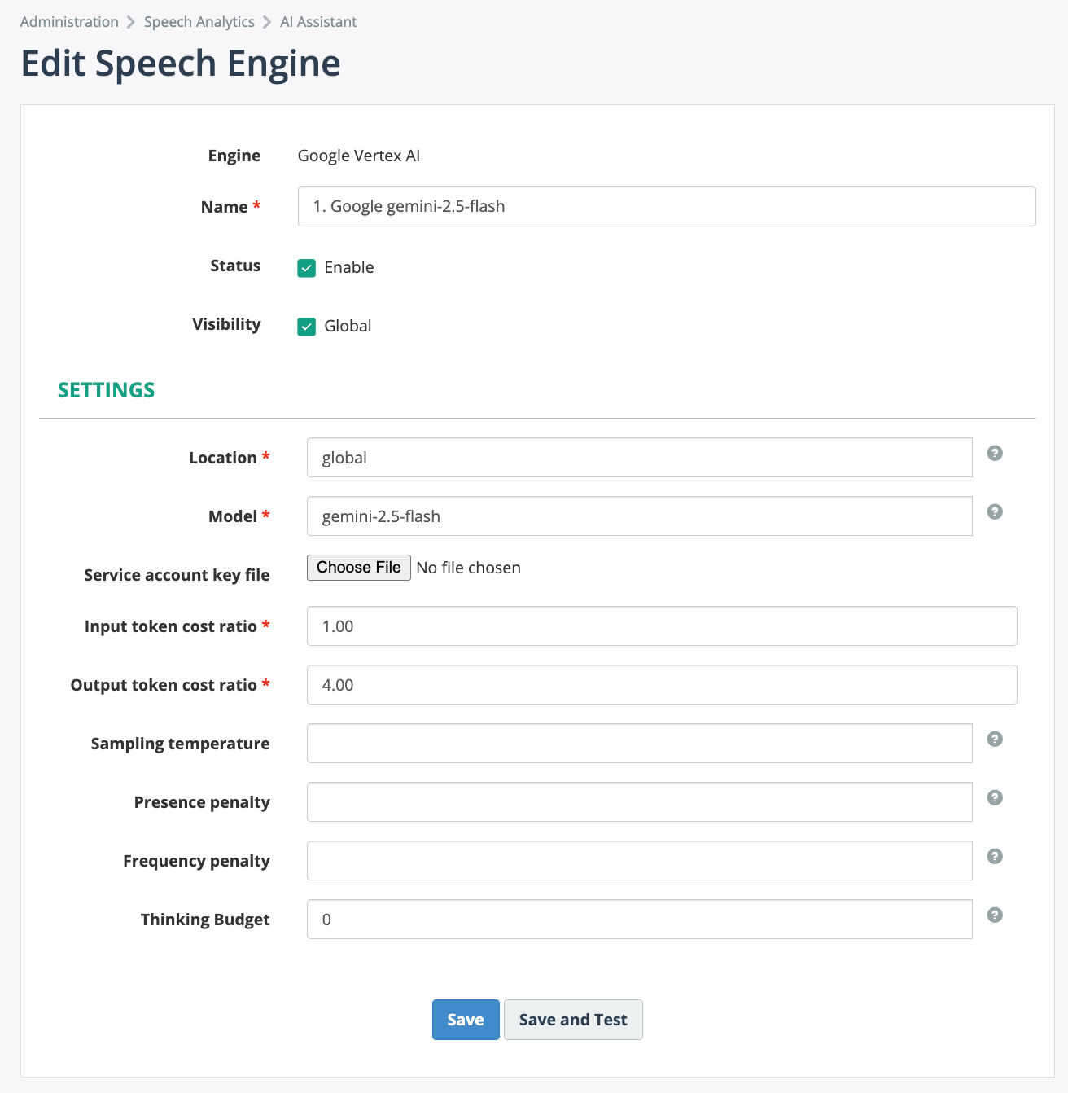1068x1093 pixels.
Task: Show help for Presence penalty
Action: (x=994, y=798)
